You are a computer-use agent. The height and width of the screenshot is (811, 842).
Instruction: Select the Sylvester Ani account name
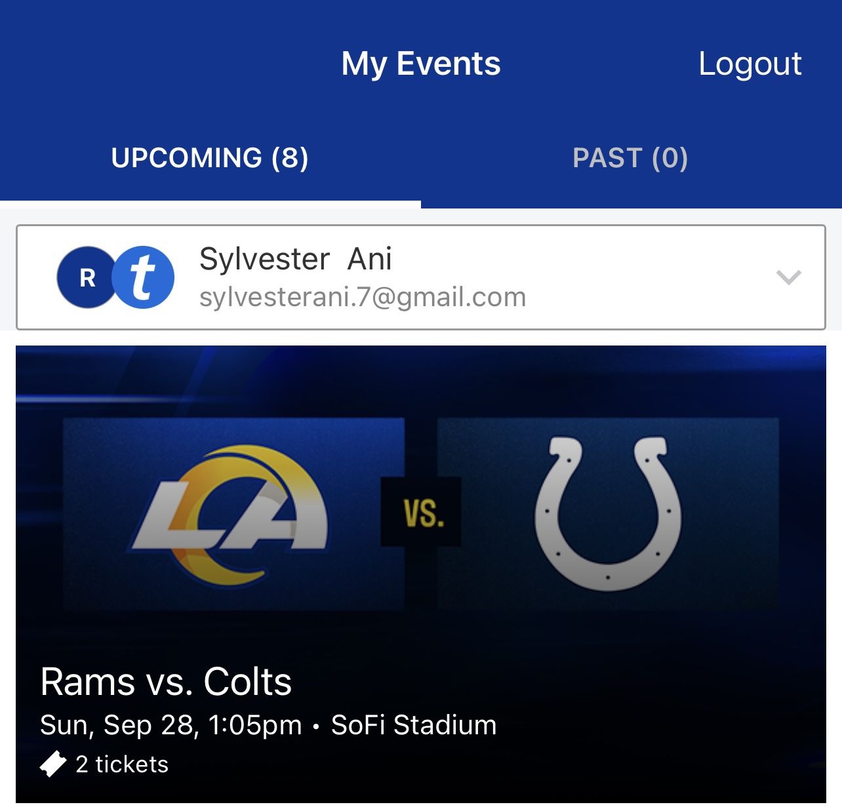click(x=295, y=259)
